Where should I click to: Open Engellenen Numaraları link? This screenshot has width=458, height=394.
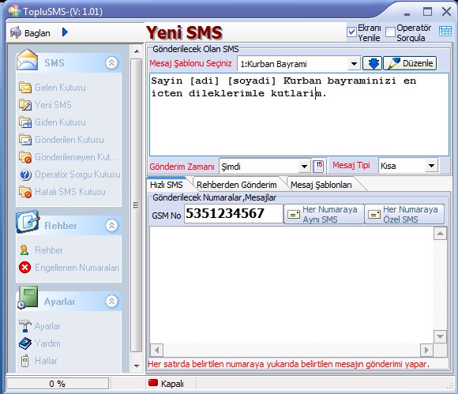point(77,268)
